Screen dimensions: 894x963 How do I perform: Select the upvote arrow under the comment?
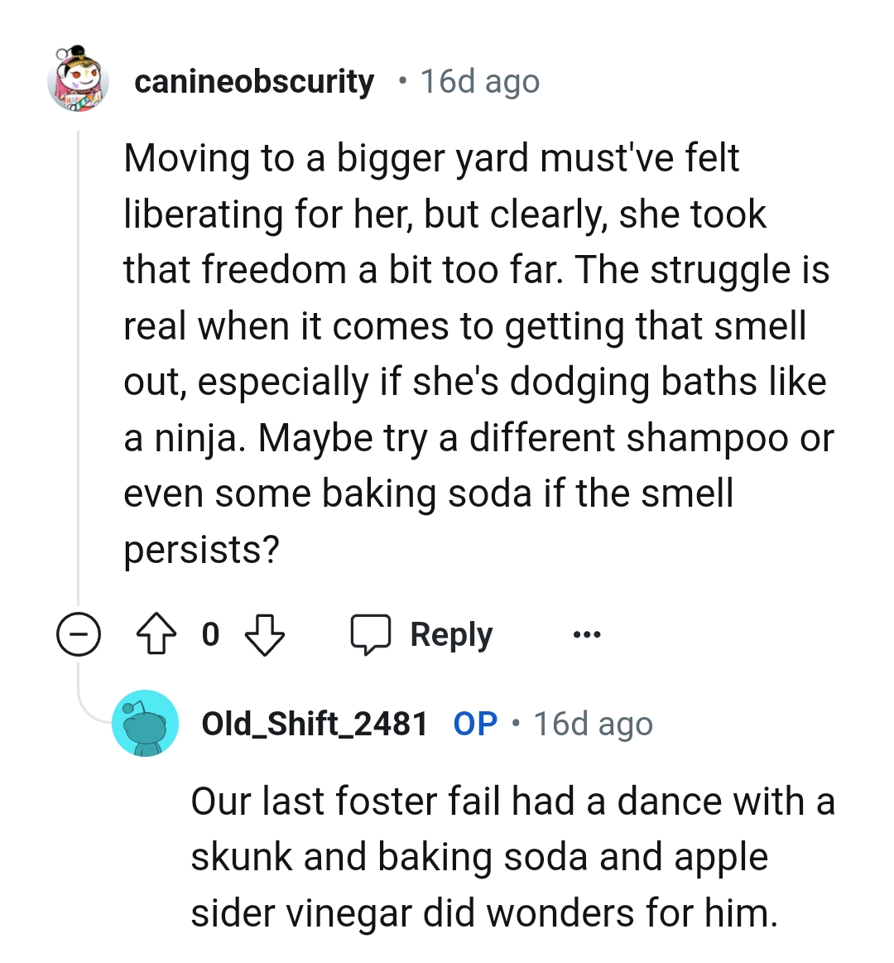(154, 635)
